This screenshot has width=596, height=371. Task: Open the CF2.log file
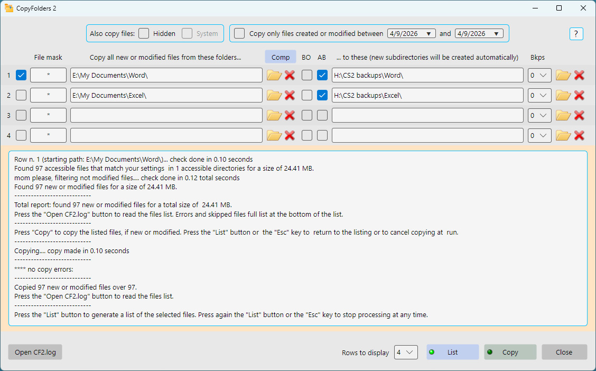35,352
